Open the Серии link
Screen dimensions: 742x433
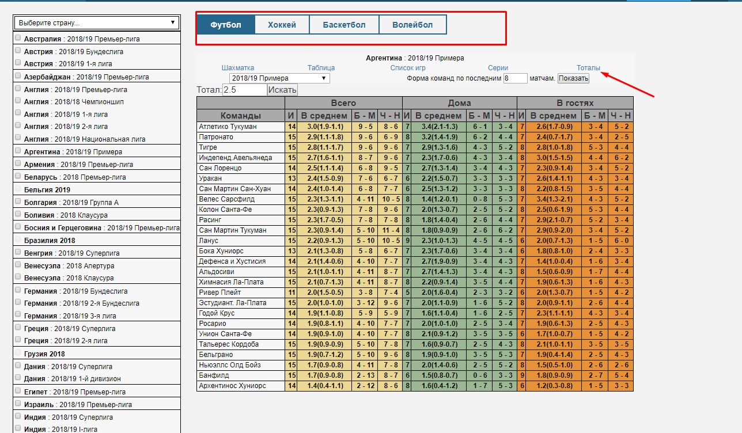pos(498,68)
